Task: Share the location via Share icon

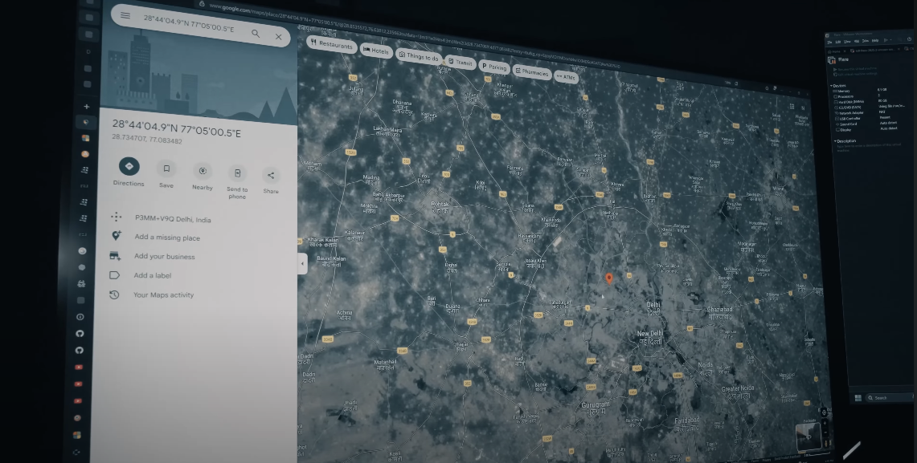Action: pyautogui.click(x=271, y=176)
